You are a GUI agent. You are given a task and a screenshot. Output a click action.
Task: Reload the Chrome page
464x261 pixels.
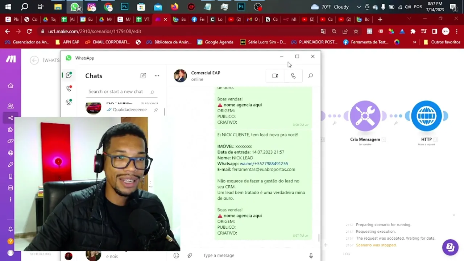coord(29,31)
